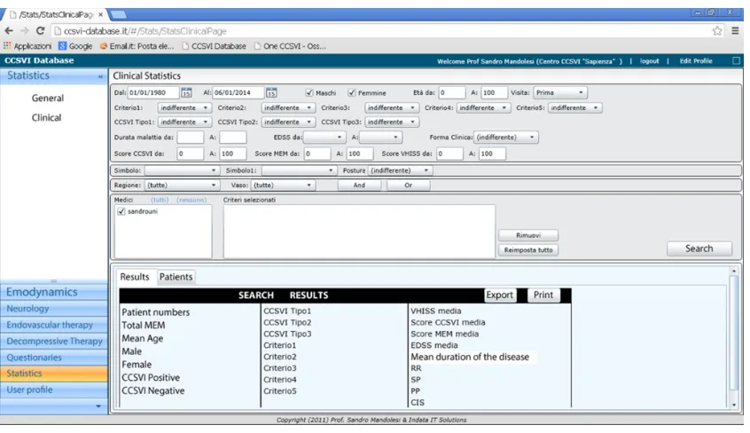Image resolution: width=750 pixels, height=433 pixels.
Task: Open the User profile section
Action: [x=54, y=390]
